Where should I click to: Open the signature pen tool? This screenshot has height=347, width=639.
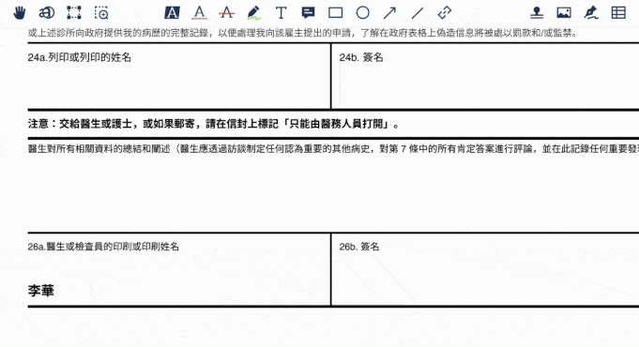[x=591, y=13]
